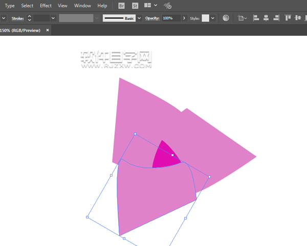This screenshot has height=246, width=307.
Task: Click the Horizontal Align Right icon
Action: click(x=277, y=18)
